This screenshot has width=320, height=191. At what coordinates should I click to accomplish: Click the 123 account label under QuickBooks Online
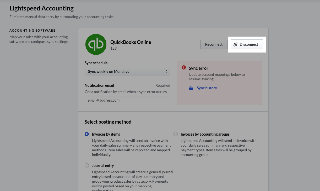pyautogui.click(x=113, y=48)
